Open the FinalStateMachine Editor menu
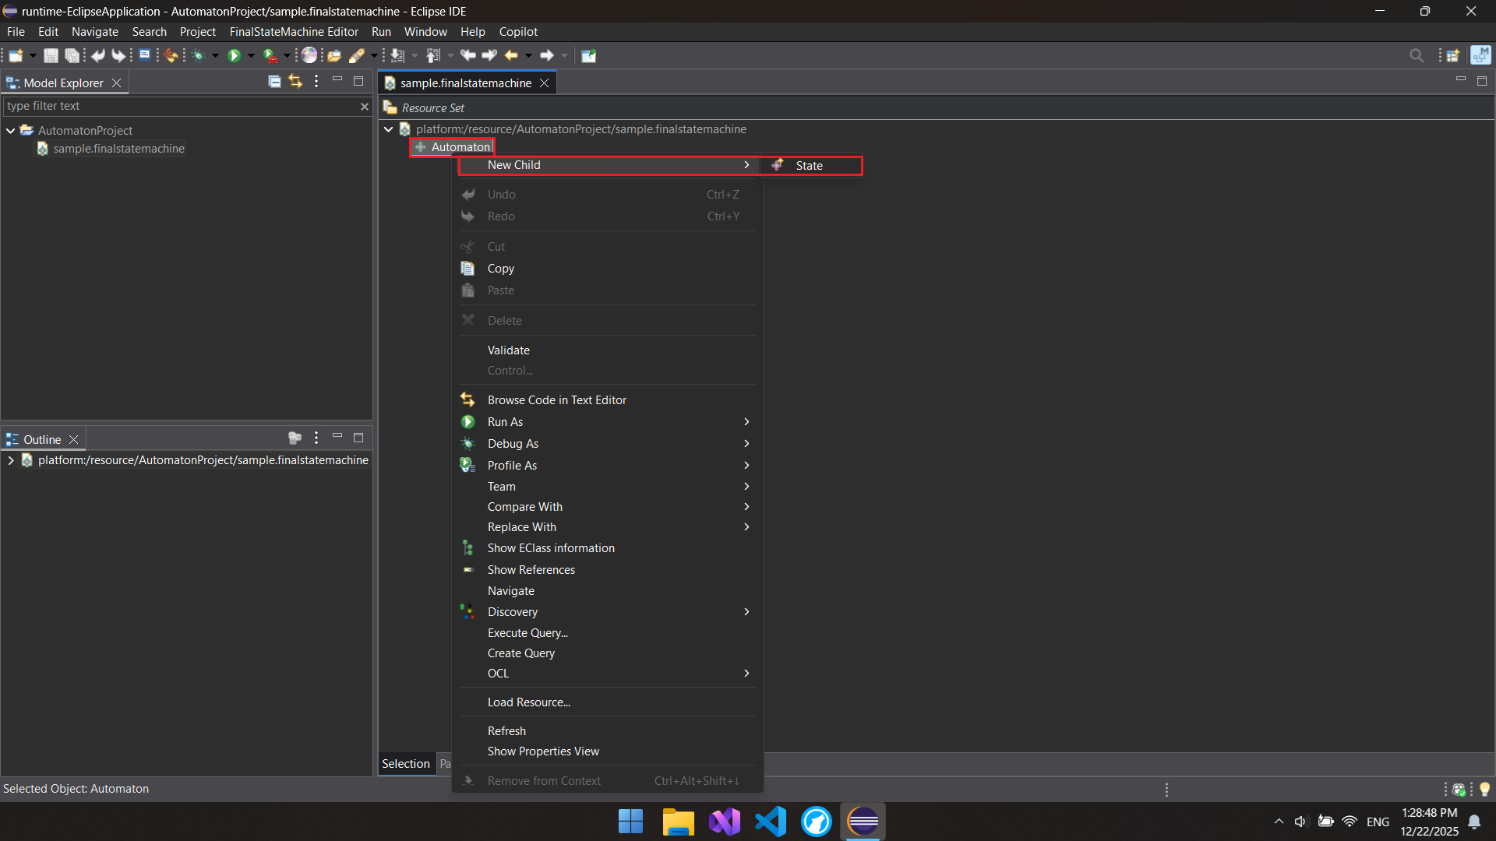The width and height of the screenshot is (1496, 841). [x=294, y=32]
